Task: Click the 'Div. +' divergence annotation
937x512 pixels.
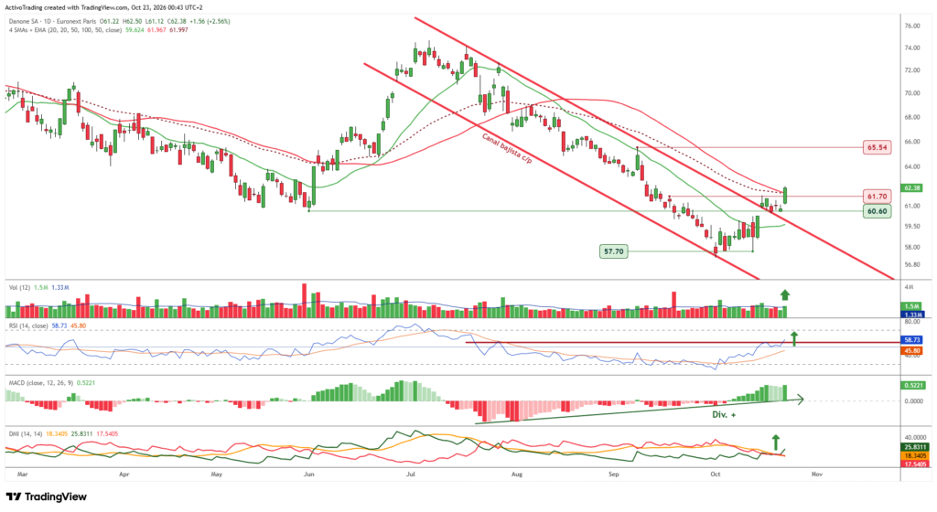Action: (724, 414)
